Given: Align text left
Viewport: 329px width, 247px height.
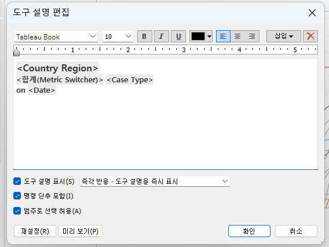Looking at the screenshot, I should click(x=223, y=37).
